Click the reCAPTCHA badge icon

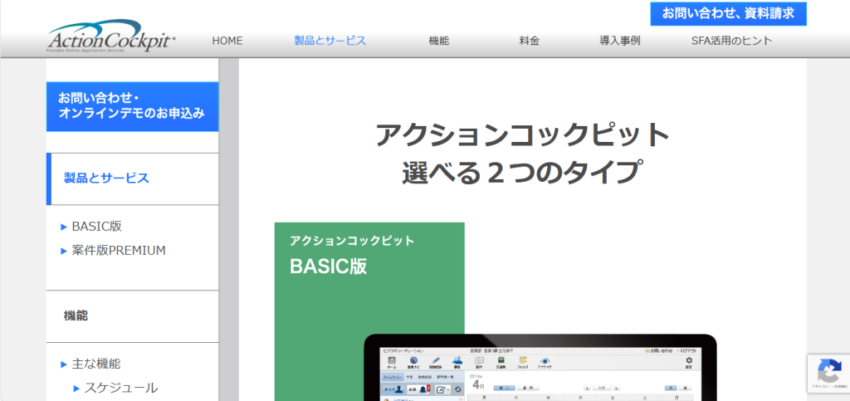pos(829,370)
